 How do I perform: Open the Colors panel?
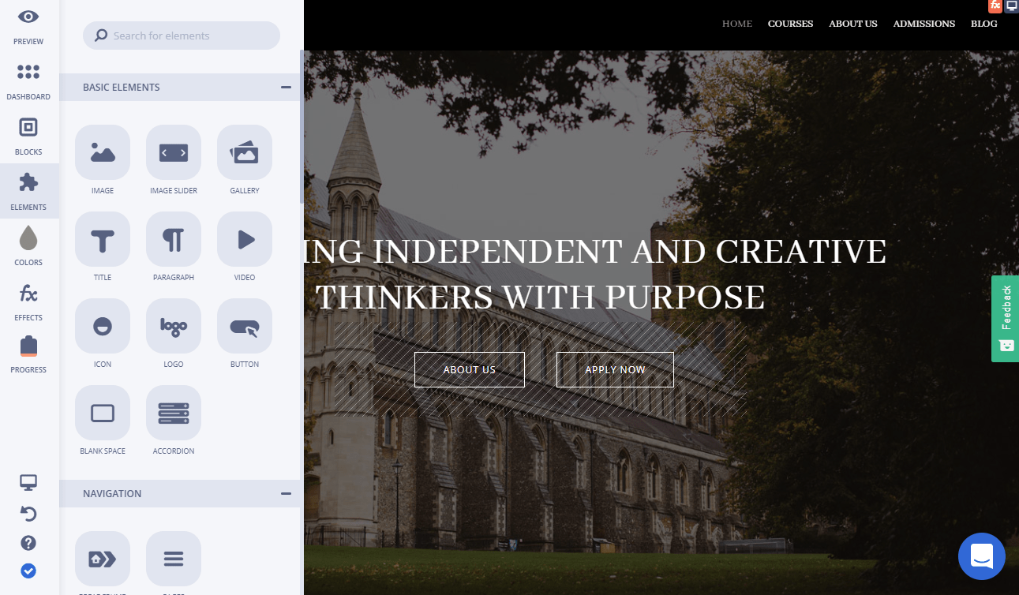coord(28,238)
